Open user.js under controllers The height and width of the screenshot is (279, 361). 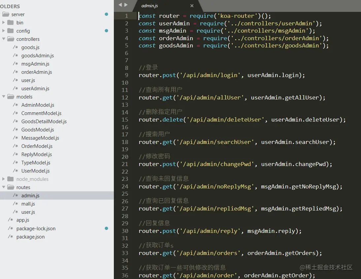pyautogui.click(x=28, y=80)
